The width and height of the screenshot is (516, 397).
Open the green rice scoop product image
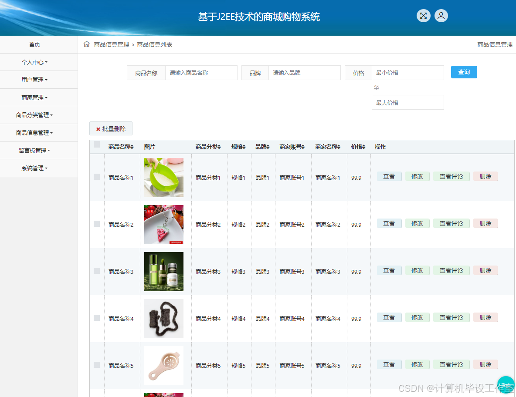click(164, 178)
